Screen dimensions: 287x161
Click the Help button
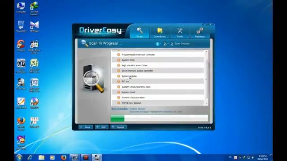[102, 127]
